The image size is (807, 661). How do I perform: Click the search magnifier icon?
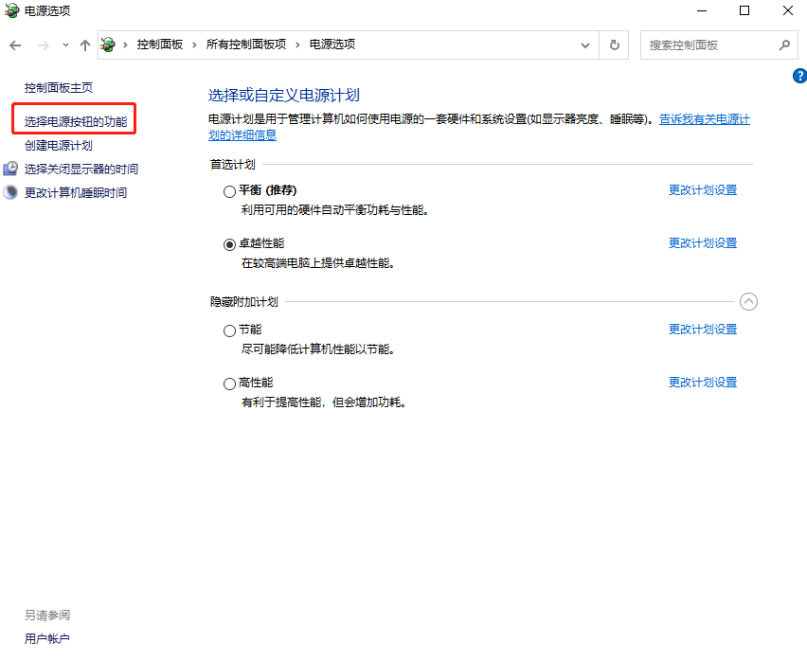coord(784,44)
